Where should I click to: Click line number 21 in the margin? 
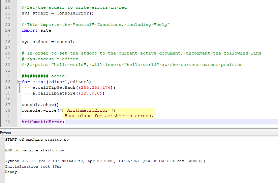point(8,13)
